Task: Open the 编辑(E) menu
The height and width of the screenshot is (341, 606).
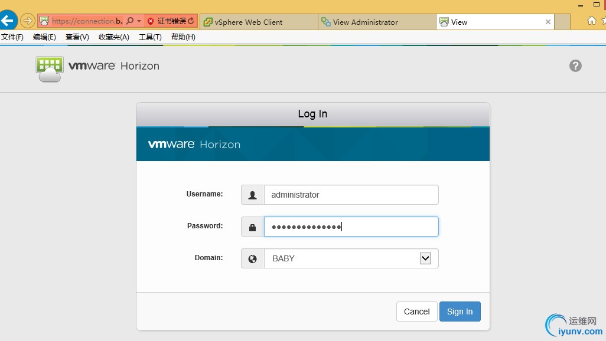Action: 44,37
